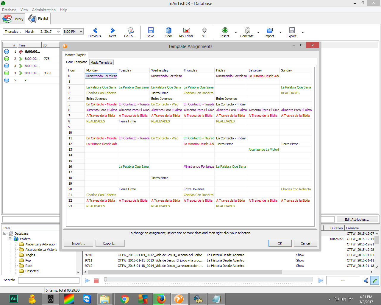The image size is (381, 305).
Task: Click the Export... button in dialog
Action: coord(110,243)
